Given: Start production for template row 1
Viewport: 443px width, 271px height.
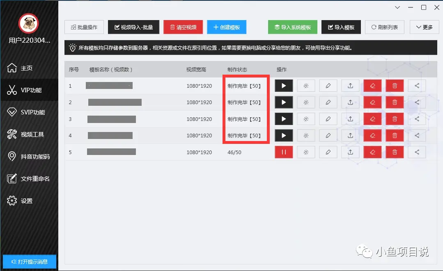Looking at the screenshot, I should (284, 86).
